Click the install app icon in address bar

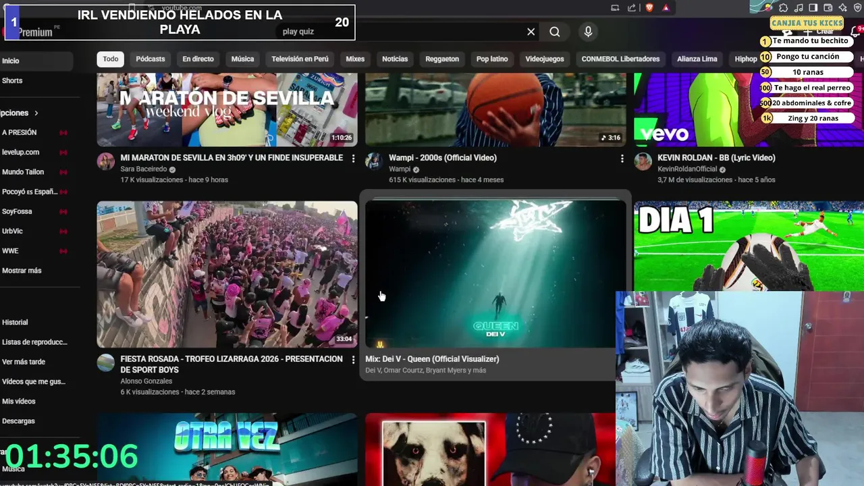point(615,8)
